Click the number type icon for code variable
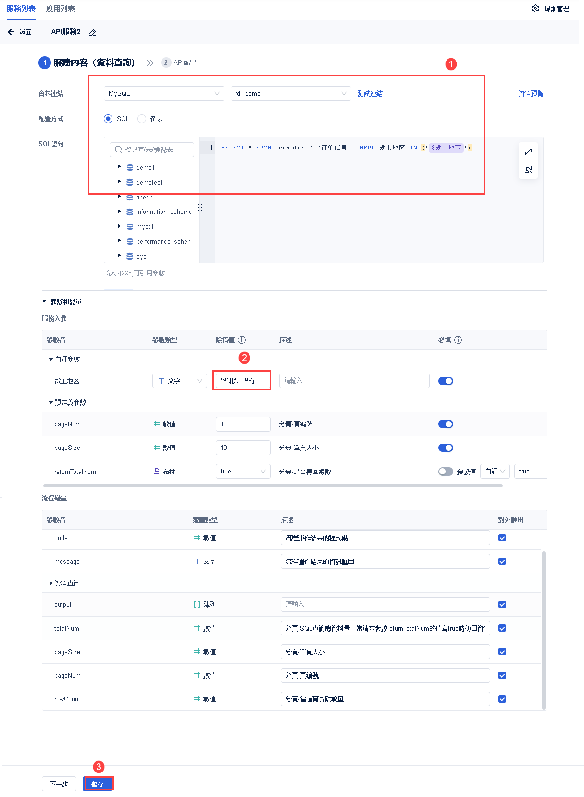The image size is (584, 797). 197,537
